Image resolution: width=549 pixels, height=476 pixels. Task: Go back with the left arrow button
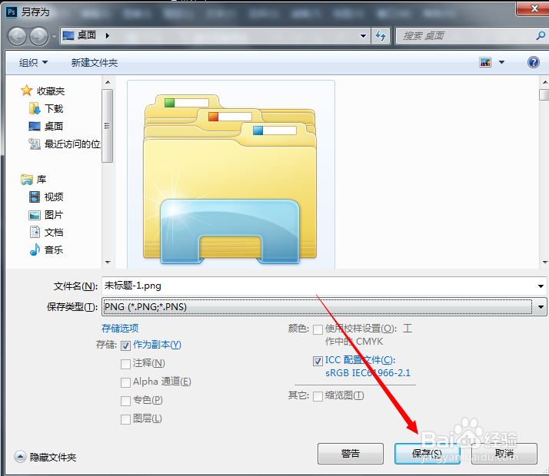coord(17,36)
